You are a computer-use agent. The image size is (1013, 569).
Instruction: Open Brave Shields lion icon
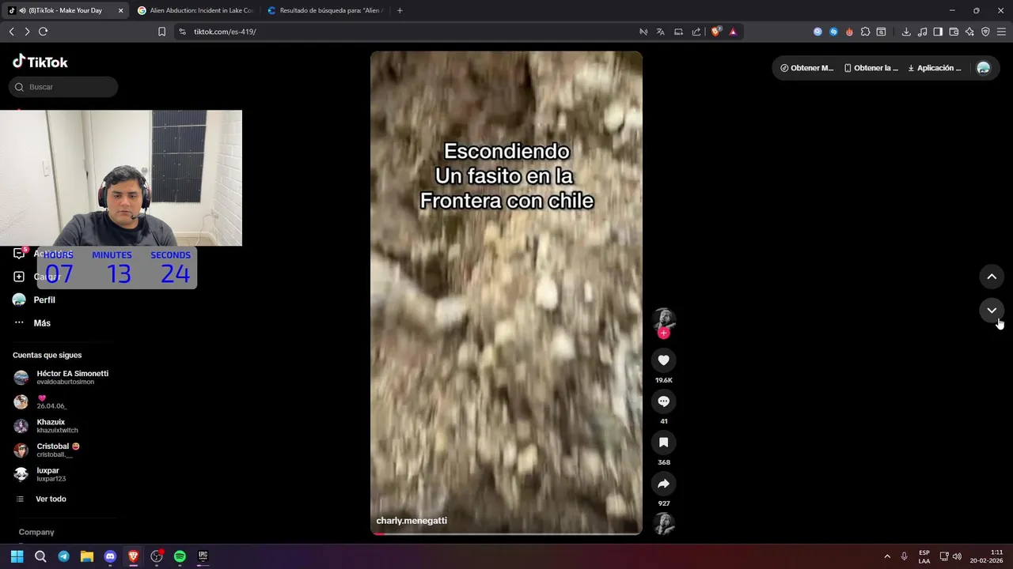(715, 32)
